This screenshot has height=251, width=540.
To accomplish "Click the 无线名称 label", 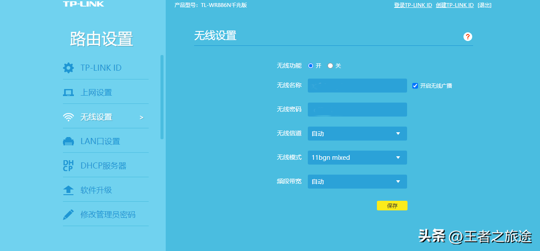I will (289, 86).
